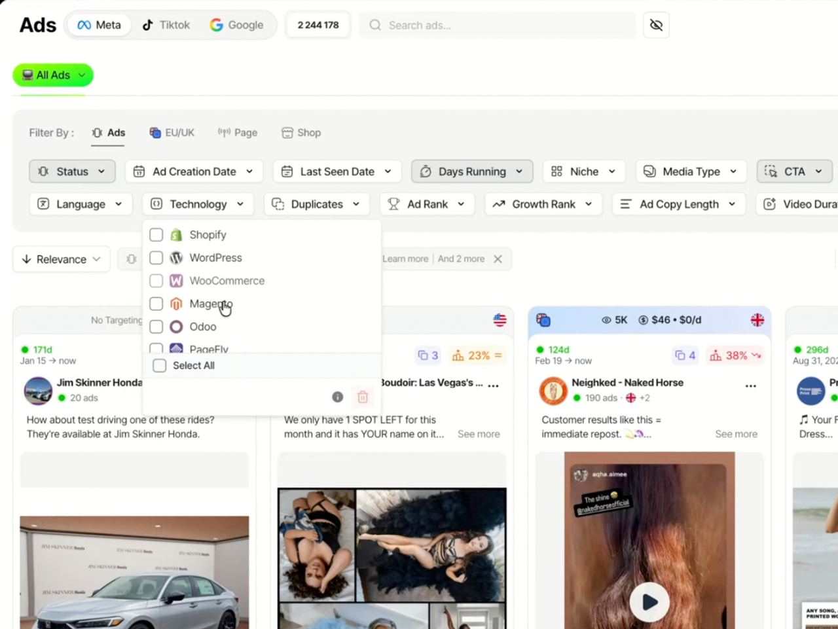Open the Relevance sort dropdown
The height and width of the screenshot is (629, 838).
click(x=62, y=259)
